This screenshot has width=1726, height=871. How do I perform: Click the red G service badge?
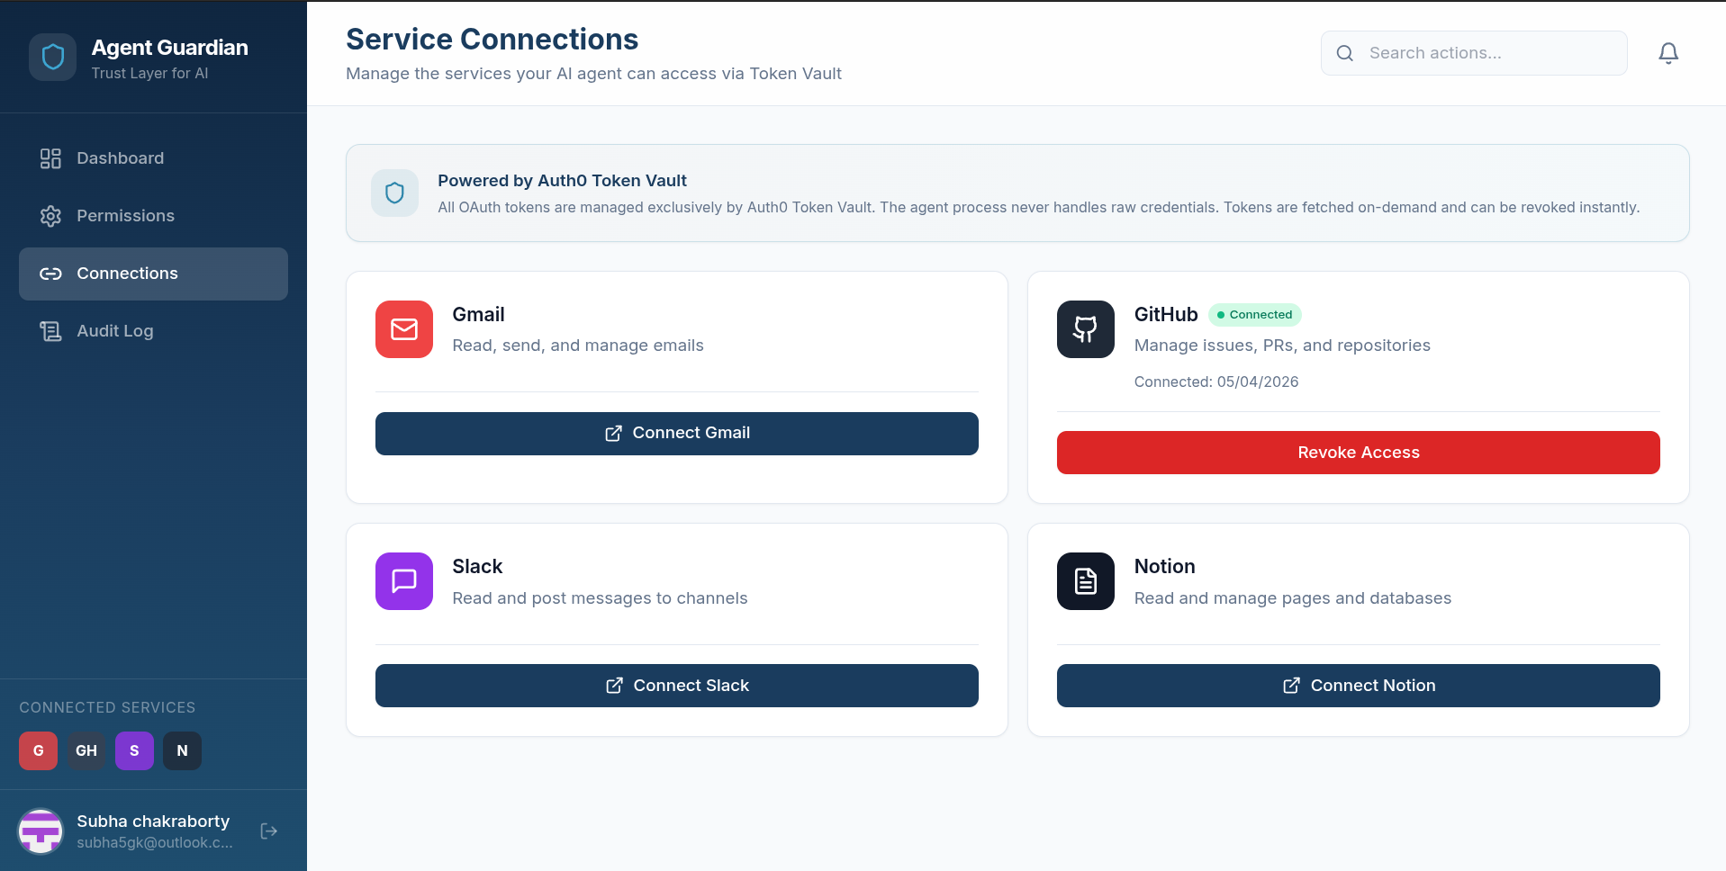[38, 750]
